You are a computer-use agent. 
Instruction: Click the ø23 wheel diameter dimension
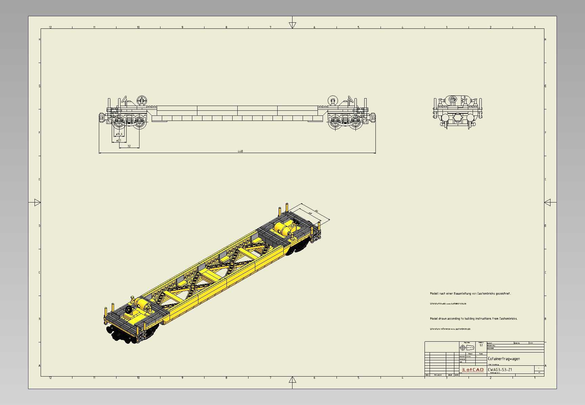coord(118,140)
